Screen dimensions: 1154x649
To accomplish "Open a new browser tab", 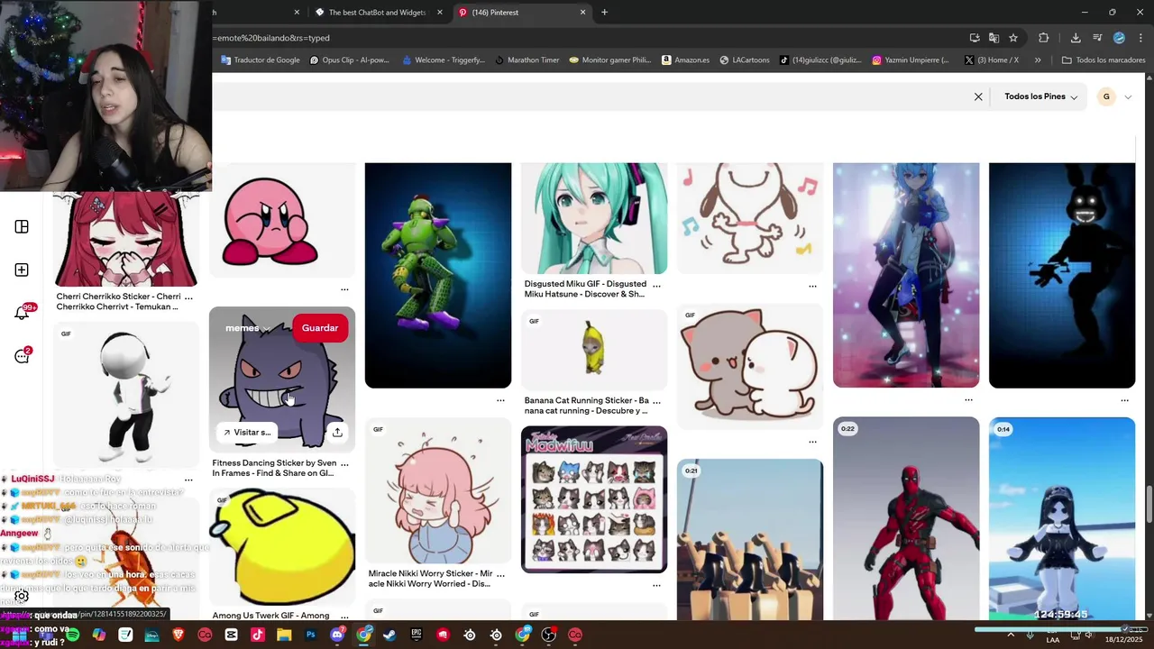I will [604, 13].
